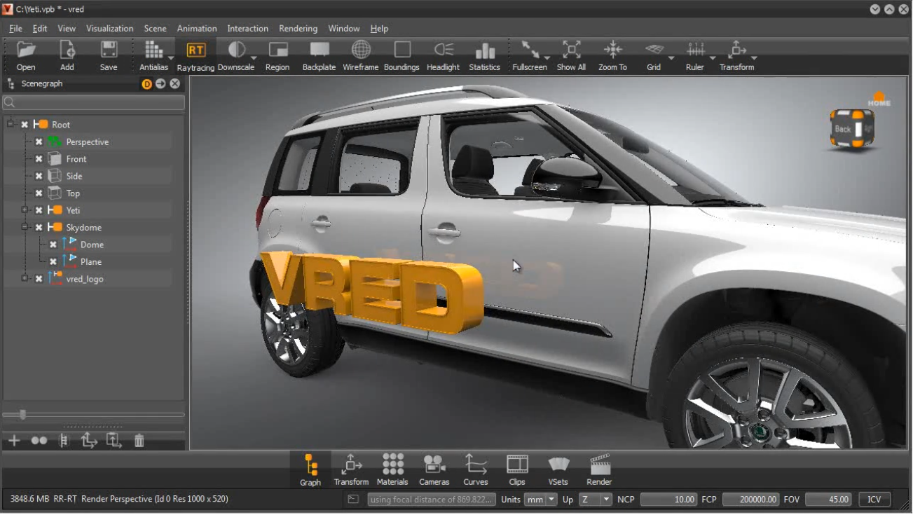Open the VSets module
Screen dimensions: 913x515
click(558, 469)
